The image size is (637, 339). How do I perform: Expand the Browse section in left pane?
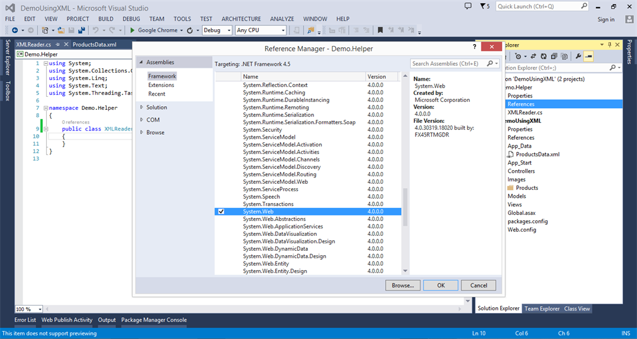pyautogui.click(x=141, y=133)
